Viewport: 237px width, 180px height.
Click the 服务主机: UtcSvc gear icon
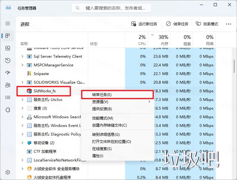(x=29, y=100)
